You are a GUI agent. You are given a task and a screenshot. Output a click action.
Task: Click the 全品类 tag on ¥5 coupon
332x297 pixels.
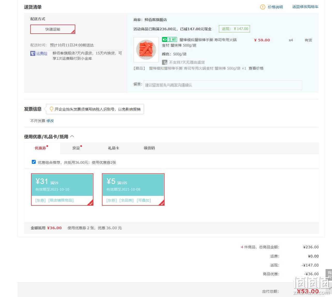tap(127, 200)
